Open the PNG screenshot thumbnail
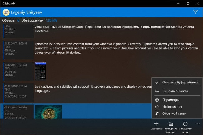Screen dimensions: 203x135 coord(40,71)
